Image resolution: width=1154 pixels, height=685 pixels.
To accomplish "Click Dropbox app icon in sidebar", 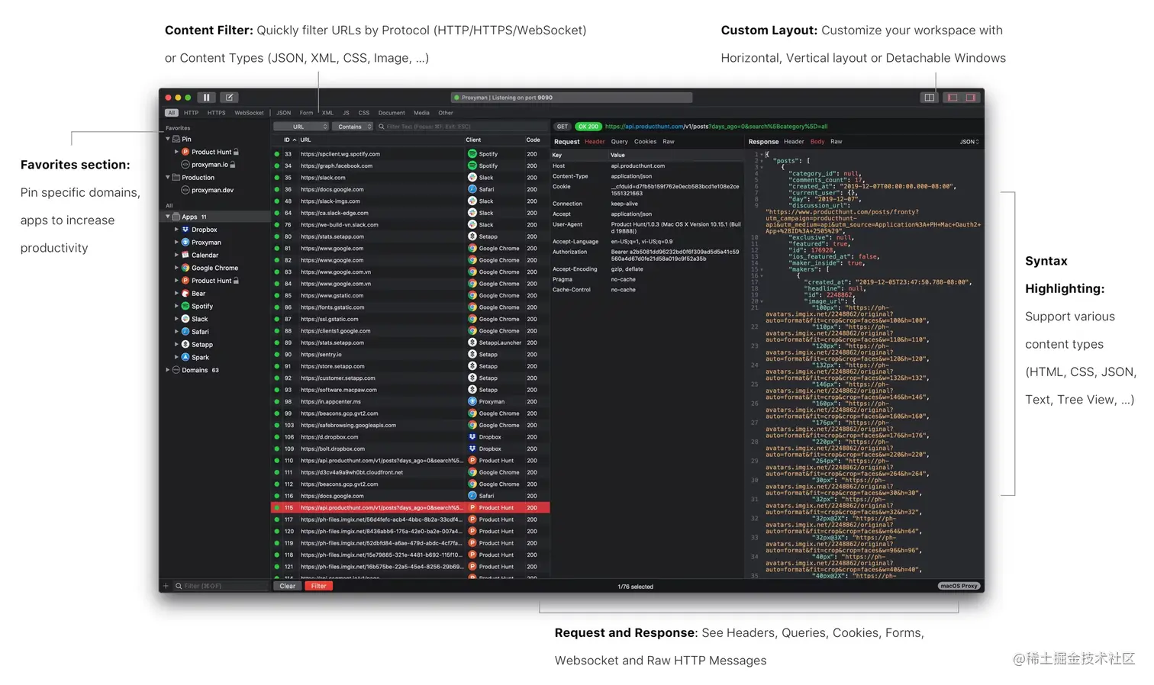I will point(185,230).
